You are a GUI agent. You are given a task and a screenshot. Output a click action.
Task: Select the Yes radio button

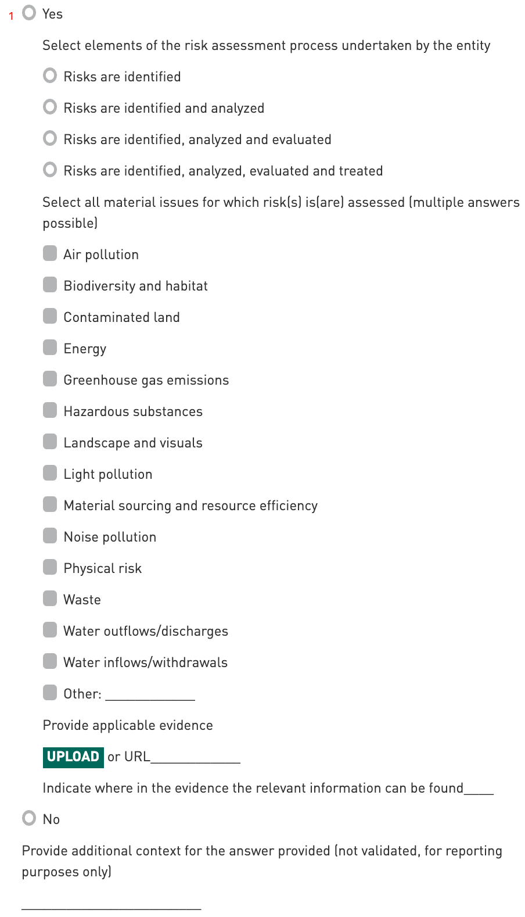29,13
